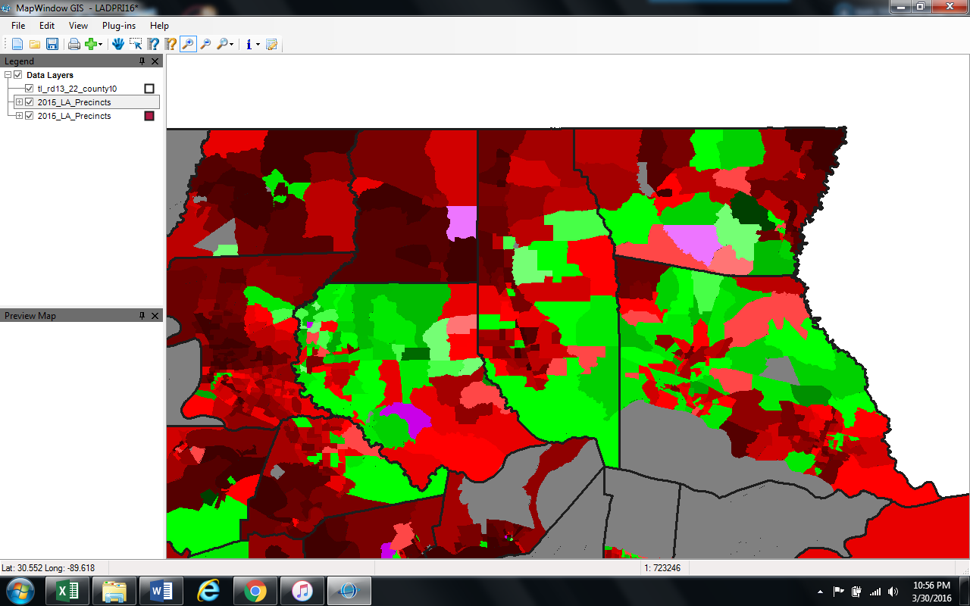Select the tl_rd13_22_county10 layer name

(77, 89)
